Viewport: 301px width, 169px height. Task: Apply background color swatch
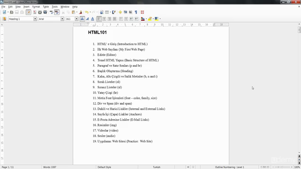(x=157, y=19)
